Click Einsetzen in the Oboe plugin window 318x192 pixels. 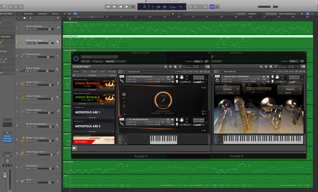tap(121, 61)
